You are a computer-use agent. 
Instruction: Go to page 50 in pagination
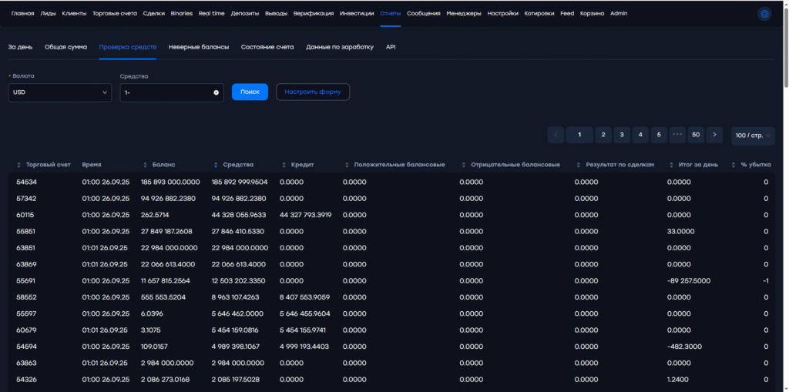click(x=696, y=135)
